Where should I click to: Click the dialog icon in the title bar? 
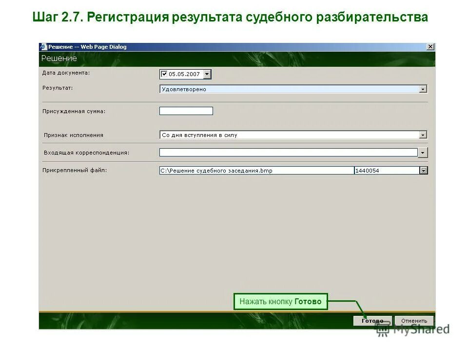[x=44, y=47]
